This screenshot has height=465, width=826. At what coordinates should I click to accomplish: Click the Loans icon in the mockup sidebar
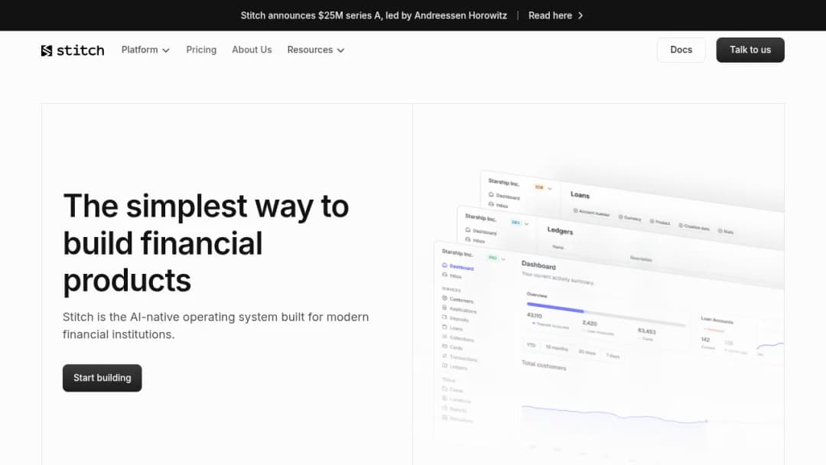(x=444, y=327)
